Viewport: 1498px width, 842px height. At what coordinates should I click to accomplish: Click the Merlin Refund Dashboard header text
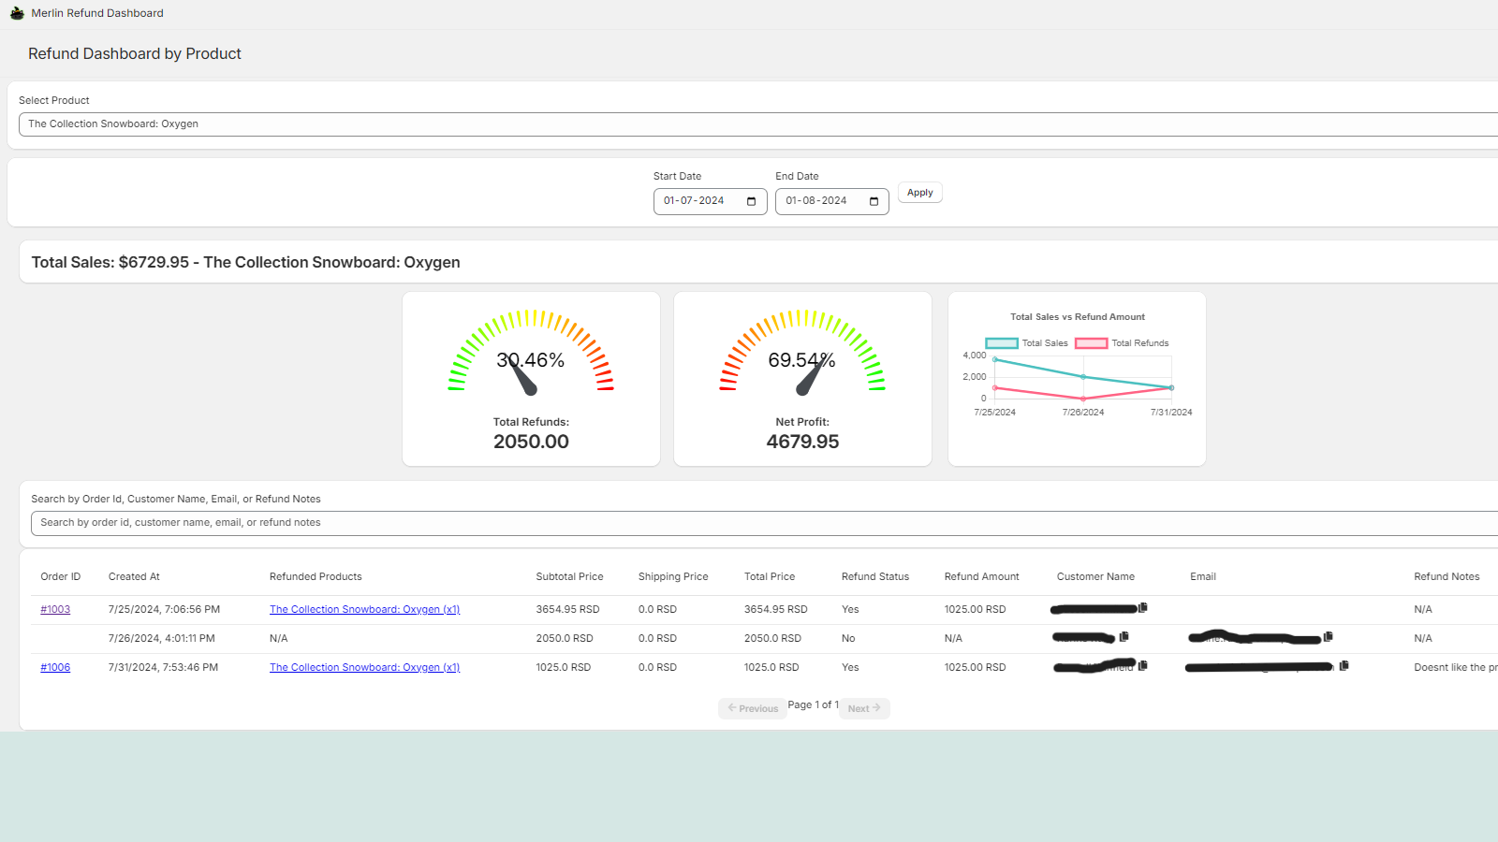[x=97, y=13]
